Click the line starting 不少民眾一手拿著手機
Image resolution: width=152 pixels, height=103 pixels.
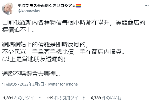coord(63,52)
